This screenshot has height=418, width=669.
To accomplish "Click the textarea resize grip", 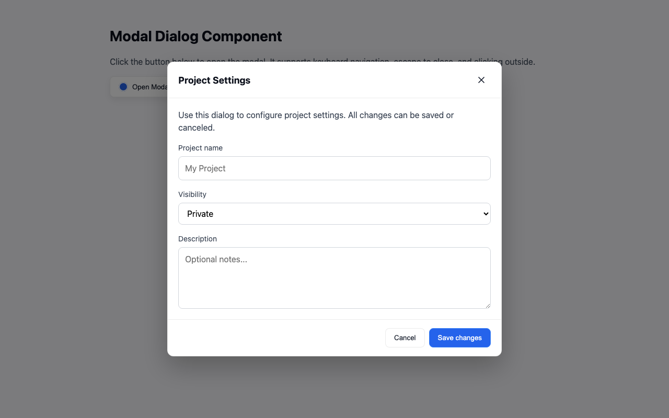I will (x=488, y=306).
